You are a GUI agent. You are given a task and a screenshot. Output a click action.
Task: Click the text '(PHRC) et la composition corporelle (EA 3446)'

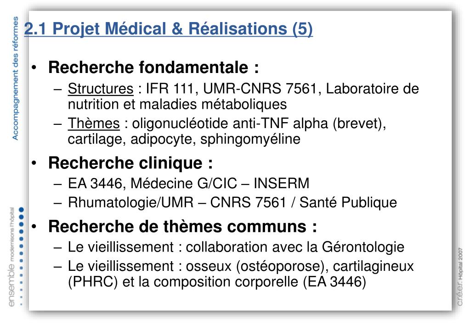click(217, 282)
